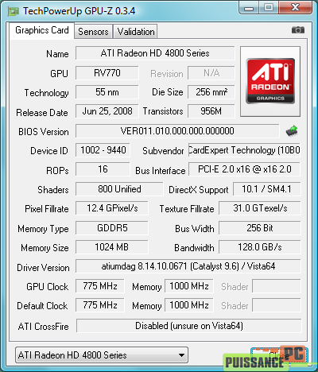318x372 pixels.
Task: Click the GPU Clock row Memory value 1000 MHz
Action: click(x=189, y=286)
